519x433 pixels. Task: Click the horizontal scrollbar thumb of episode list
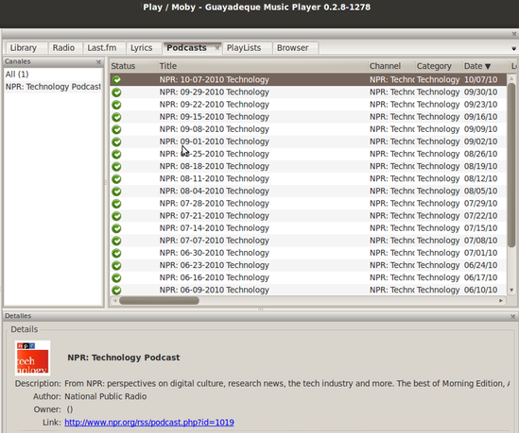click(x=159, y=301)
